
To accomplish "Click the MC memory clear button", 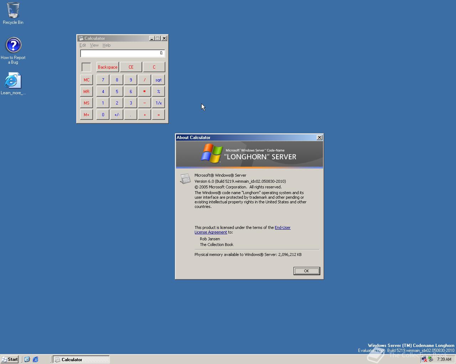I will click(x=87, y=80).
